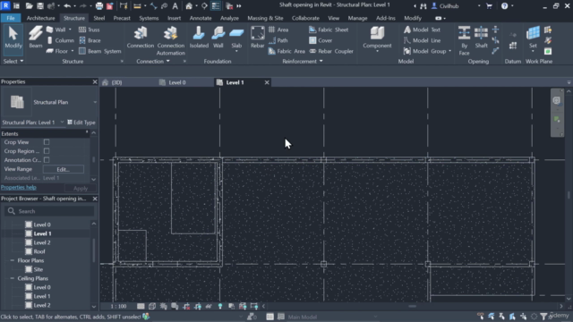Open the Site floor plan
Viewport: 573px width, 322px height.
pyautogui.click(x=38, y=269)
